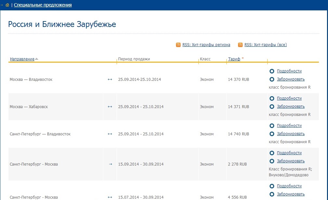
Task: Sort the table by Тариф column
Action: (x=234, y=59)
